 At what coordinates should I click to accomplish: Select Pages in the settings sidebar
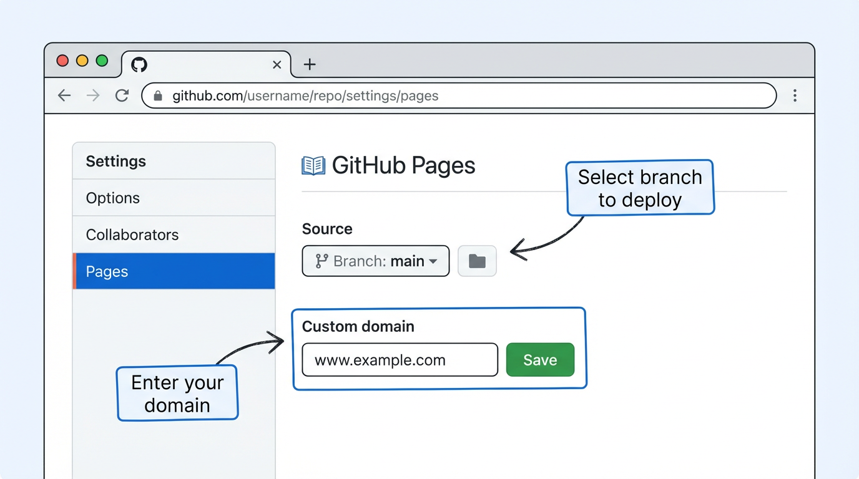[x=107, y=271]
